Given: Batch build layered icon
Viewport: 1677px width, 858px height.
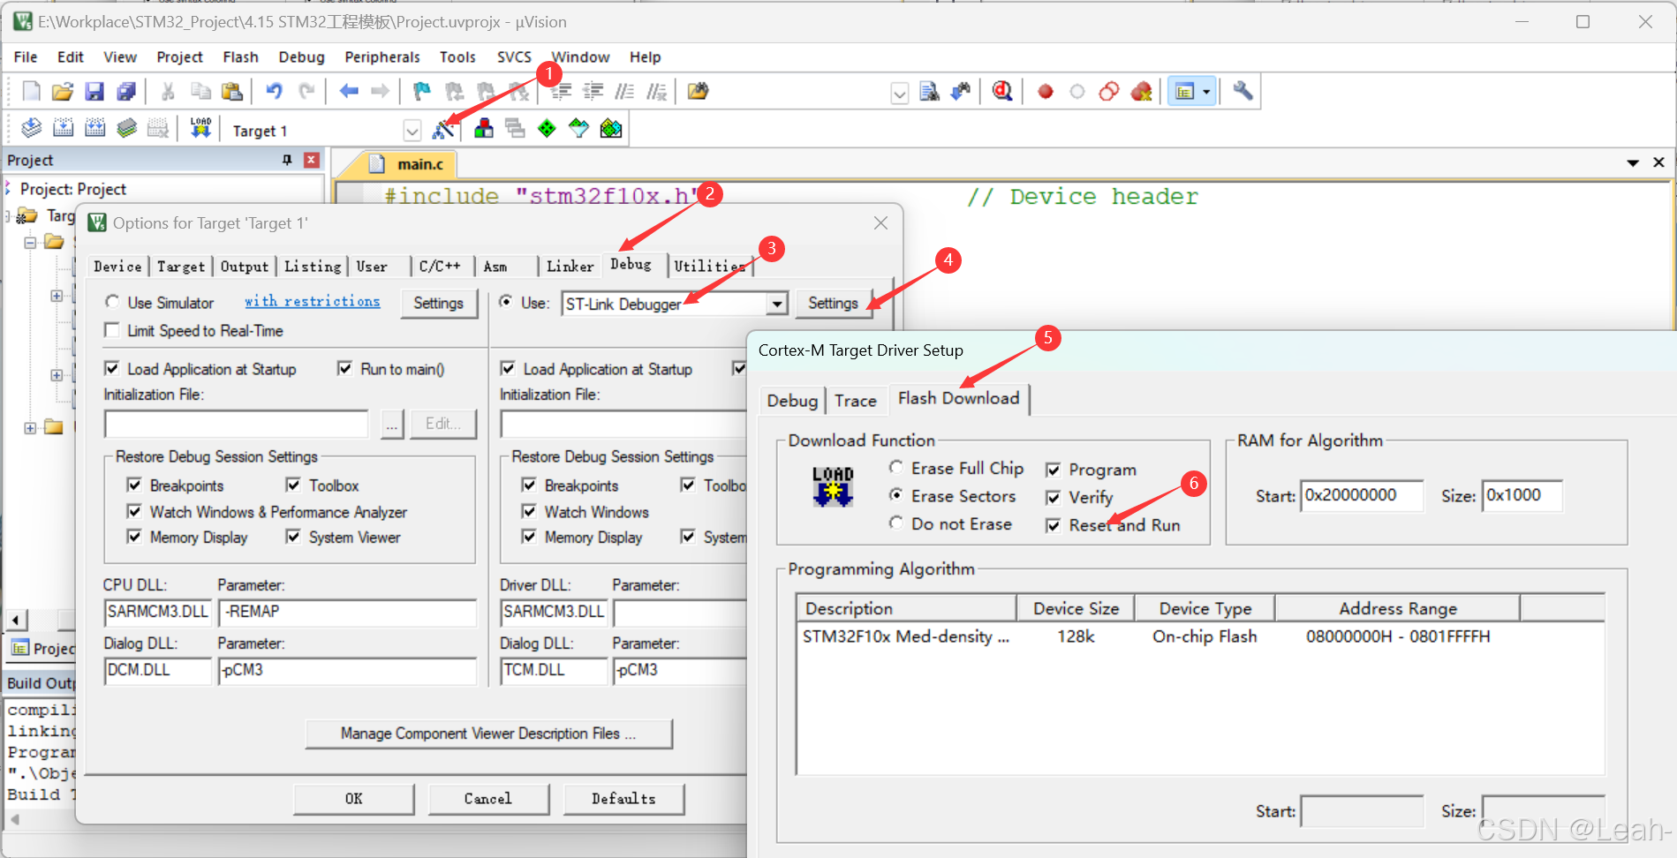Looking at the screenshot, I should click(x=126, y=129).
